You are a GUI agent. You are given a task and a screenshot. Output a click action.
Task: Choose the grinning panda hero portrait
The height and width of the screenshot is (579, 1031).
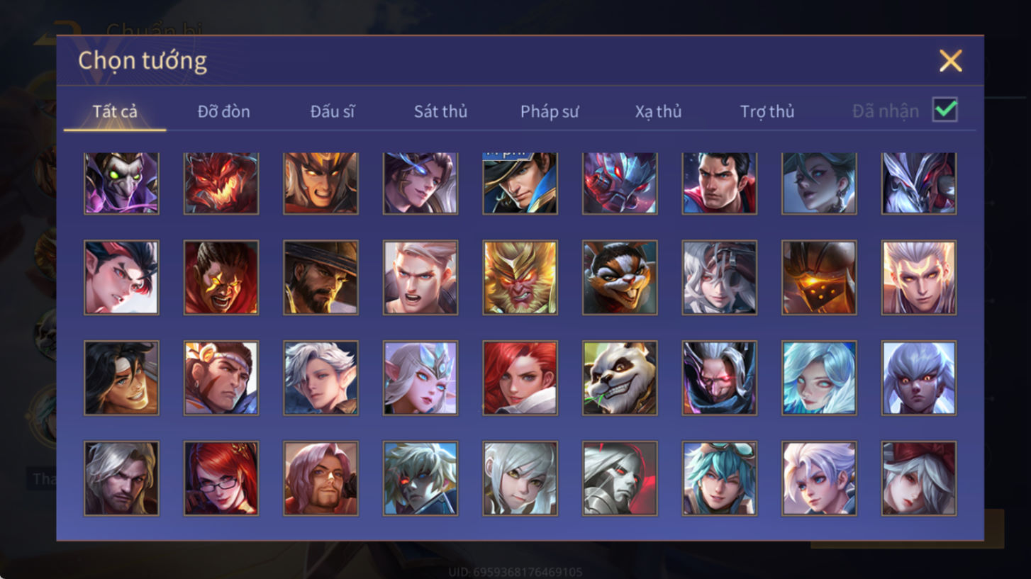[x=620, y=378]
